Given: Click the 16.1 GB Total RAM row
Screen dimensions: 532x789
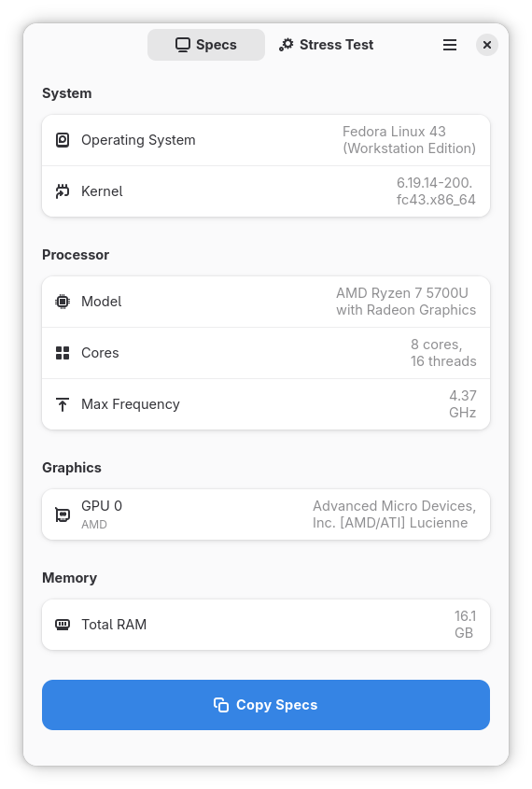Looking at the screenshot, I should click(266, 625).
